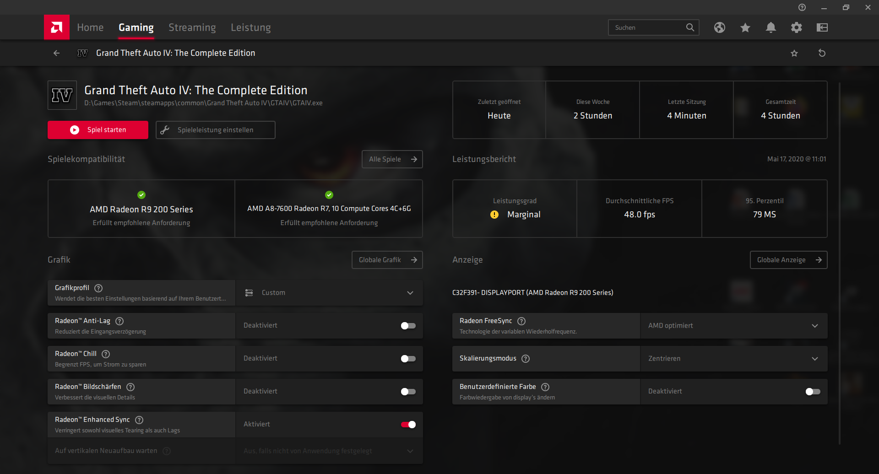Open notifications bell icon
Viewport: 879px width, 474px height.
[771, 27]
